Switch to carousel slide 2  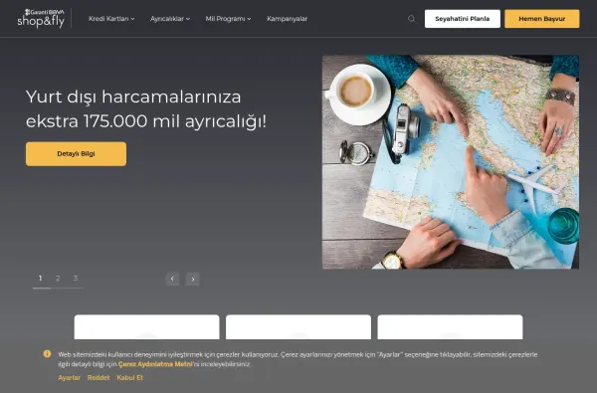tap(58, 279)
